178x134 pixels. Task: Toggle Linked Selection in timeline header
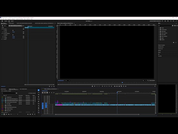click(x=47, y=93)
